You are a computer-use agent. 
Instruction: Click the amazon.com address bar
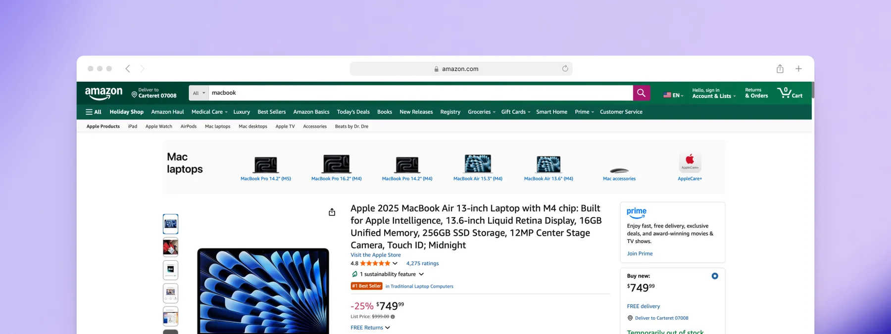[x=461, y=69]
